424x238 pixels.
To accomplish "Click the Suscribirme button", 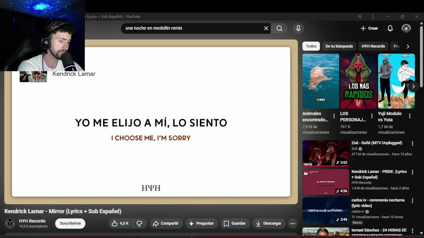I will click(70, 223).
